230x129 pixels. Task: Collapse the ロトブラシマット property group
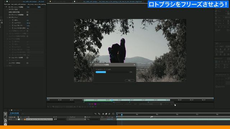(8, 18)
